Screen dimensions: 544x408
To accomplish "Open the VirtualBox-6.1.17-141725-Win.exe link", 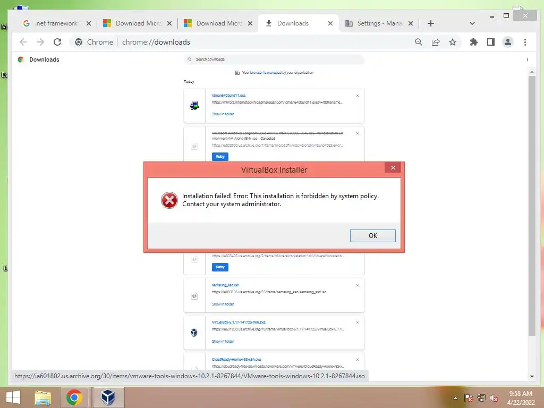I will 239,322.
